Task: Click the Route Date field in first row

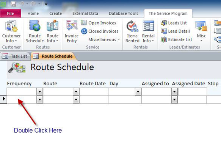Action: click(94, 92)
